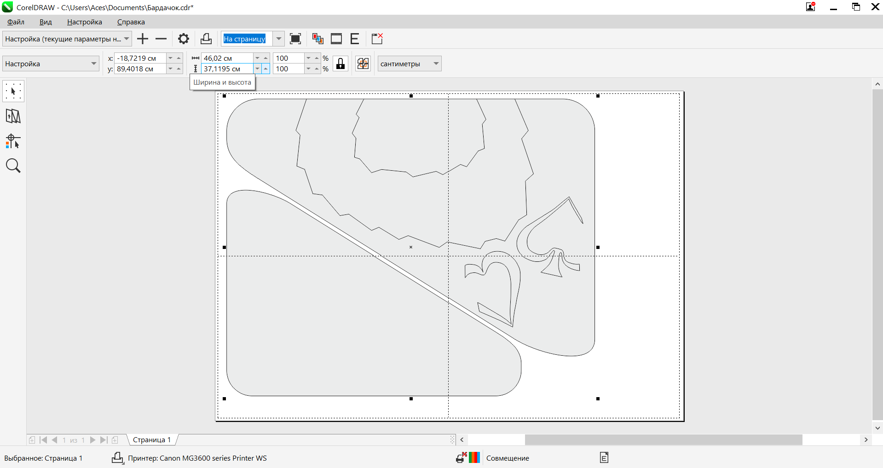Click the plus icon to save print style
Viewport: 883px width, 468px height.
[x=143, y=39]
